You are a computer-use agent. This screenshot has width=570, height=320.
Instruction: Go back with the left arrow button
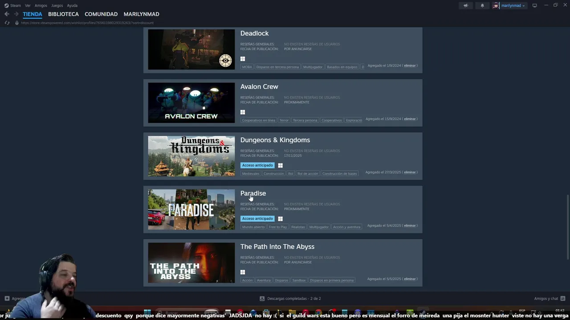click(7, 14)
